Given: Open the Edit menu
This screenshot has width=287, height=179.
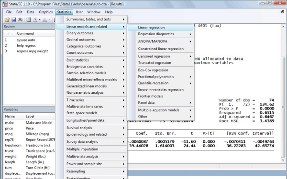Looking at the screenshot, I should pos(19,12).
